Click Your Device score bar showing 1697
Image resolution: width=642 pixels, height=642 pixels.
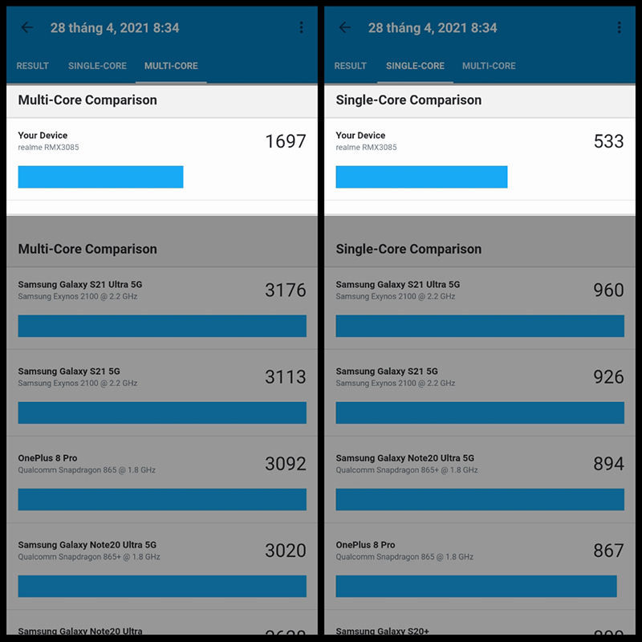(x=100, y=176)
